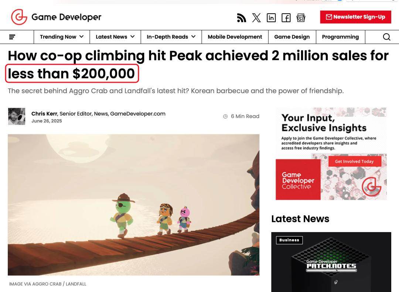Expand the Trending Now dropdown
Screen dimensions: 399x292
click(62, 37)
